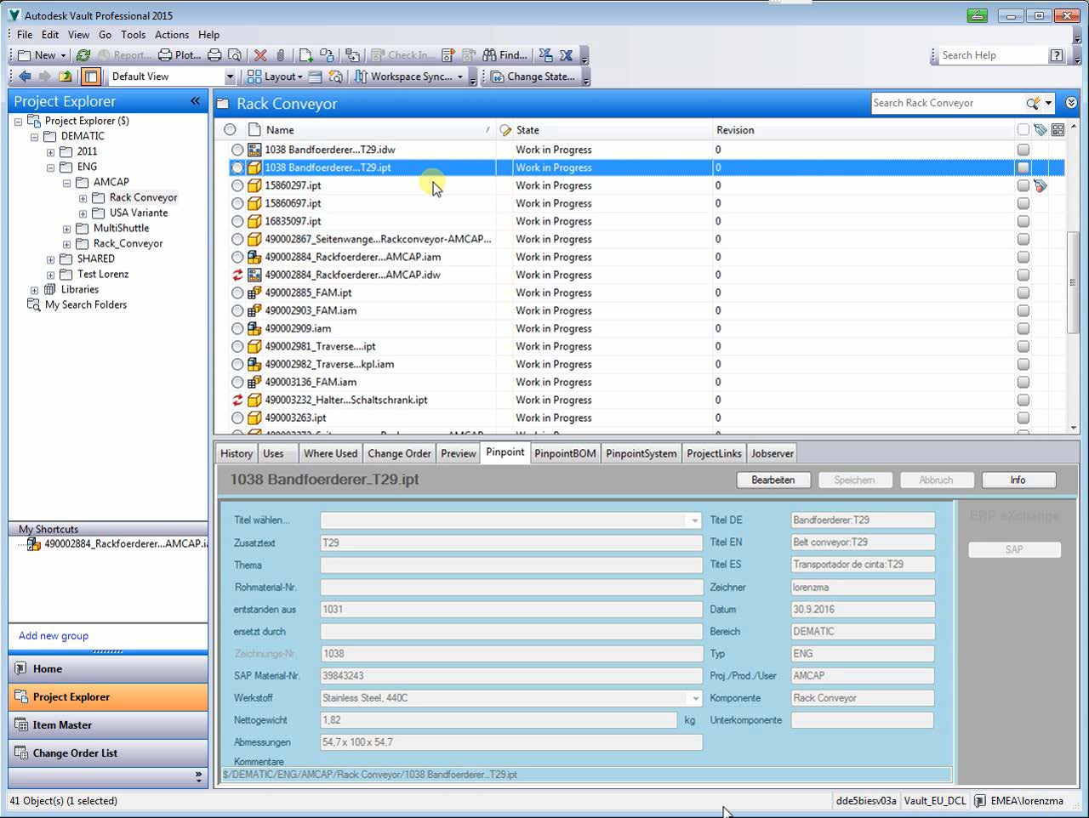Click the checkbox column header at right
Screen dimensions: 1089x818
tap(1023, 130)
